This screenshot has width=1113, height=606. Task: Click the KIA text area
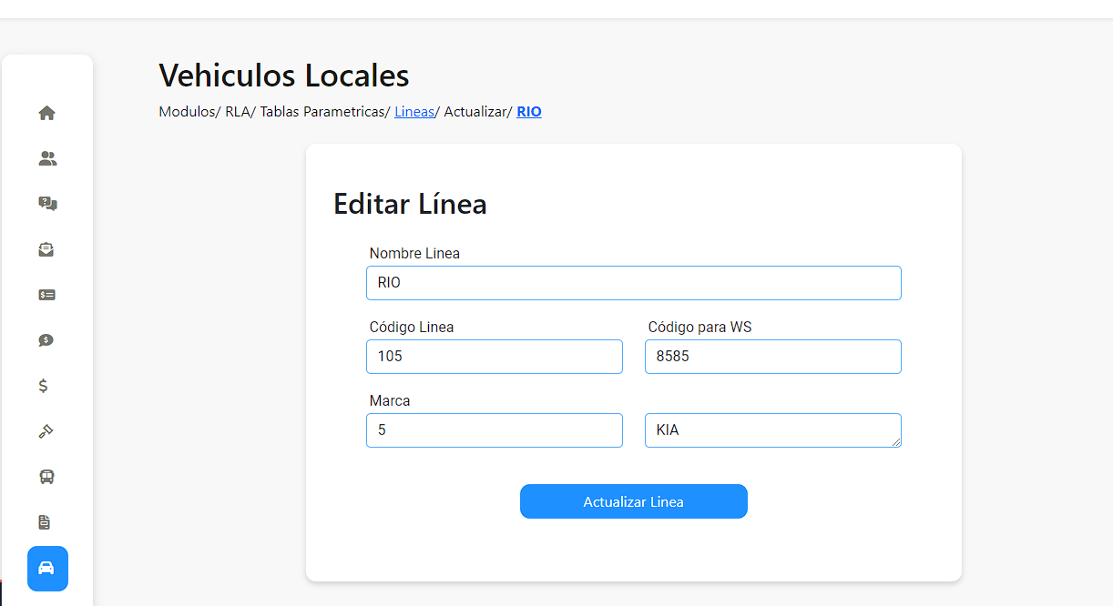[773, 430]
